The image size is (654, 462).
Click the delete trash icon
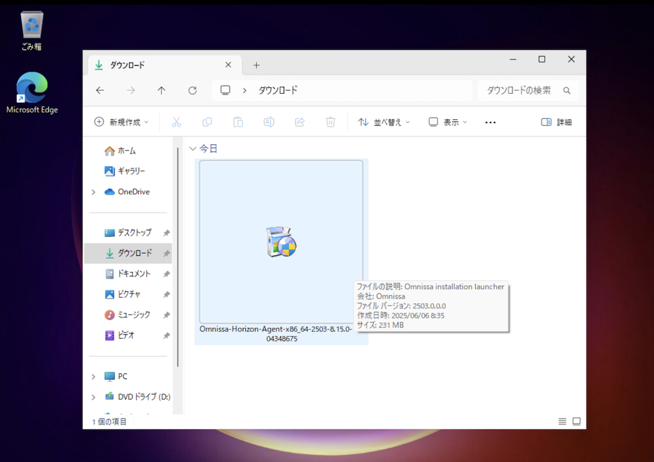click(330, 122)
